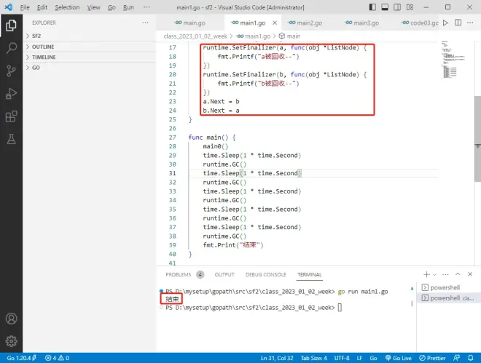Open Explorer Views and More Actions ellipsis
Viewport: 481px width, 363px height.
tap(146, 23)
